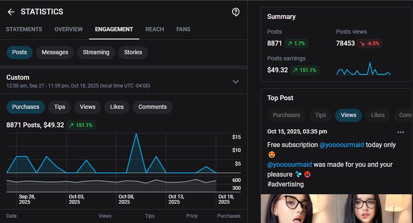Click the back arrow beside STATISTICS
This screenshot has width=413, height=223.
(x=11, y=12)
